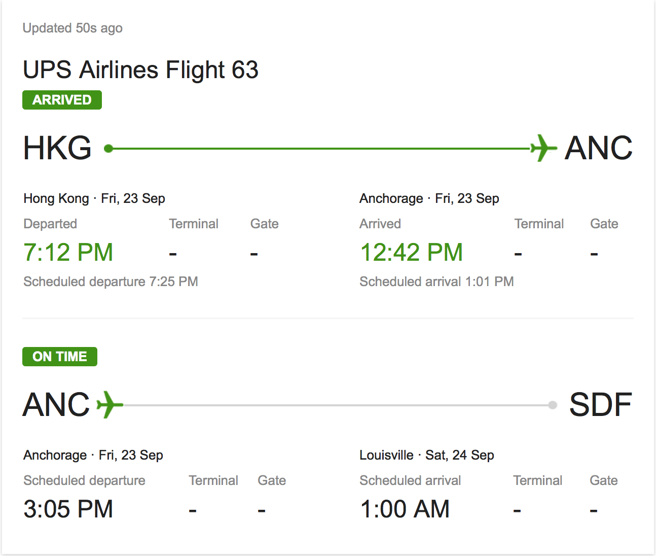The width and height of the screenshot is (656, 556).
Task: Click the ARRIVED status badge
Action: pyautogui.click(x=62, y=100)
